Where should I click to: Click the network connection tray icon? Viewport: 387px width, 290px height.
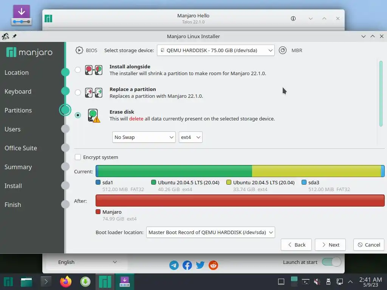[340, 282]
